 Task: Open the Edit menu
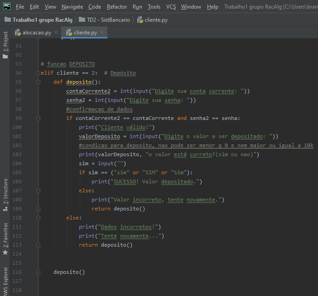(x=34, y=7)
